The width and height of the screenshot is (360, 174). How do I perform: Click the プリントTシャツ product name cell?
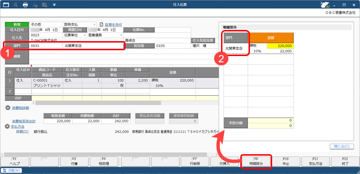click(x=47, y=86)
